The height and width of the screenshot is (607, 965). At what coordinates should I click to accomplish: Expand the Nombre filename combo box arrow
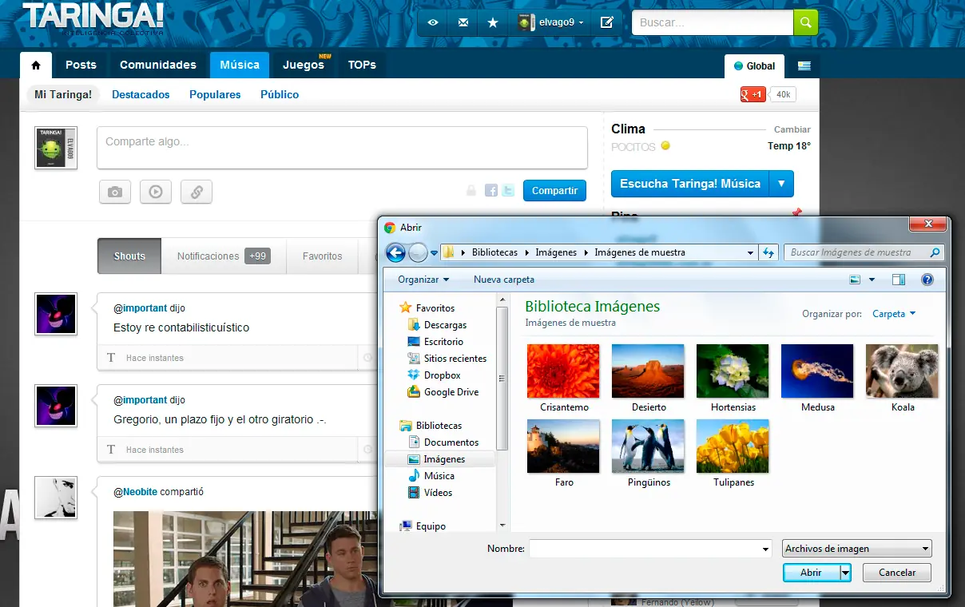tap(765, 549)
